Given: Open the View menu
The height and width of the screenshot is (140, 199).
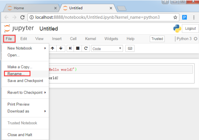Looking at the screenshot, I should pos(39,39).
